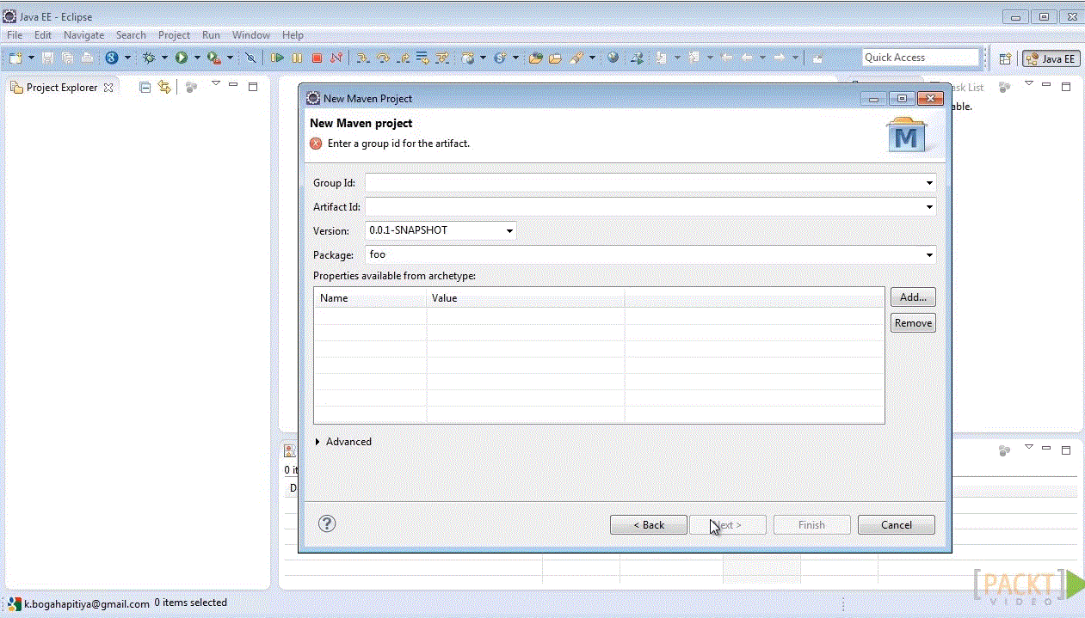The image size is (1085, 618).
Task: Click the New wizard toolbar icon
Action: (x=15, y=58)
